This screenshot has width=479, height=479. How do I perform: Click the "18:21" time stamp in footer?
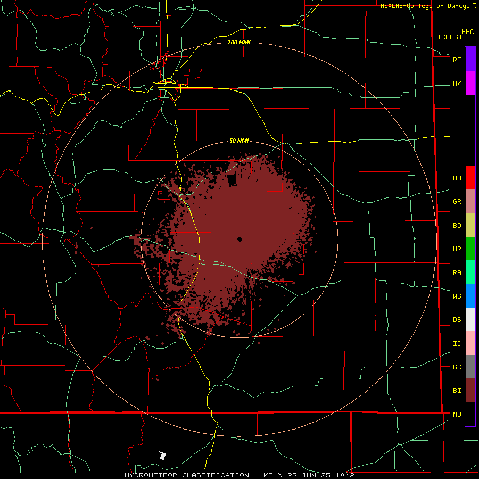point(346,475)
